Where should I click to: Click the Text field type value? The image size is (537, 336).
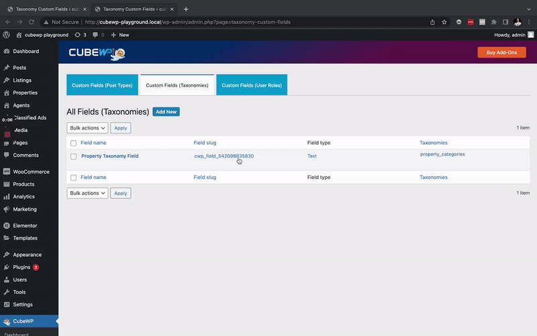pyautogui.click(x=312, y=156)
